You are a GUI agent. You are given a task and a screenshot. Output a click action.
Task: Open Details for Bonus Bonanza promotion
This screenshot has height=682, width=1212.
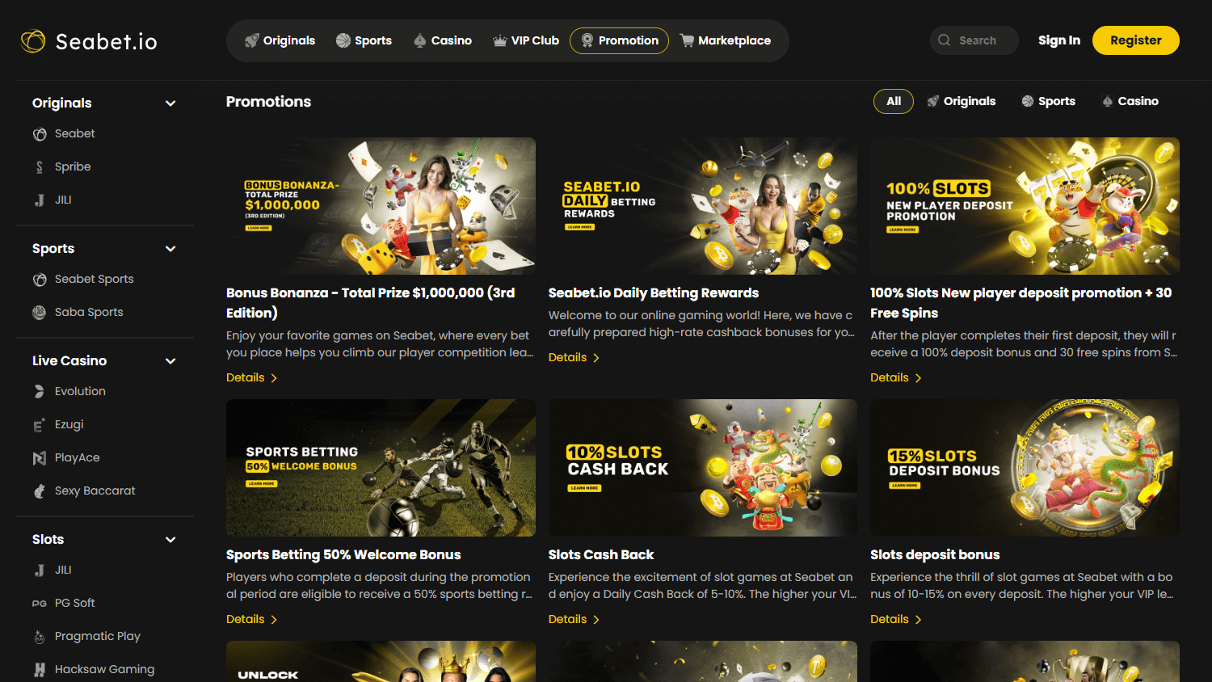[x=252, y=377]
